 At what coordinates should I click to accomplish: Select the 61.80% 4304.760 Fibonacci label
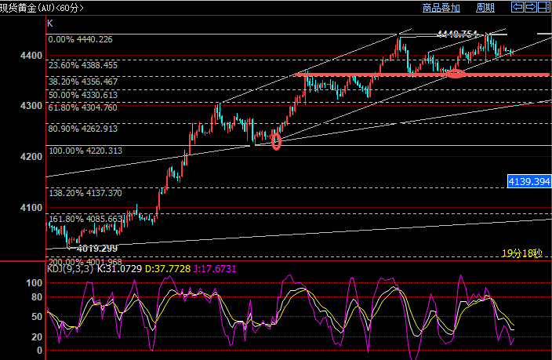point(82,107)
